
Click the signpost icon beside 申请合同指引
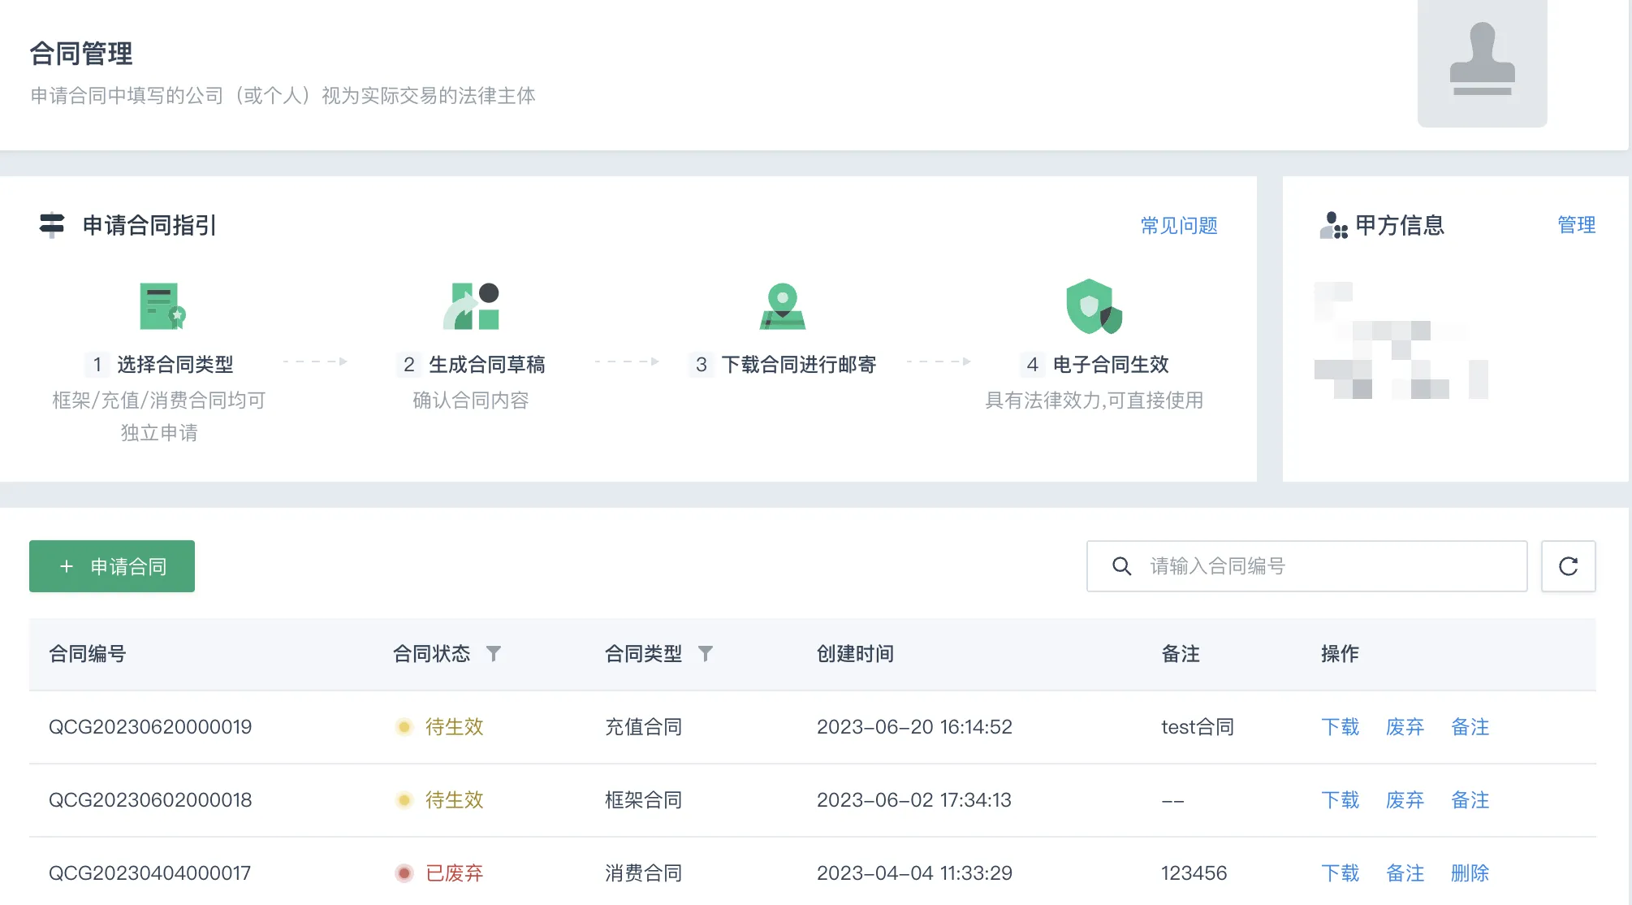(x=52, y=224)
